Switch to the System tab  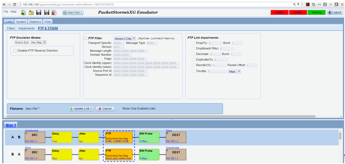(21, 22)
